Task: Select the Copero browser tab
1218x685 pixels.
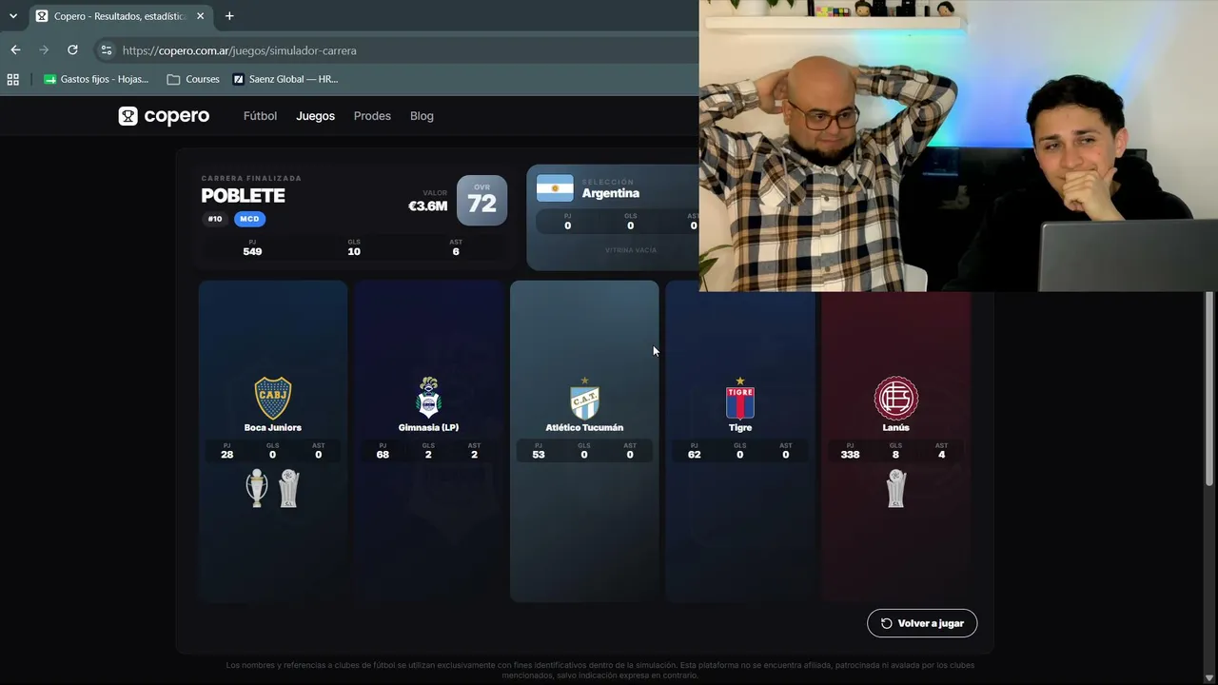Action: 119,16
